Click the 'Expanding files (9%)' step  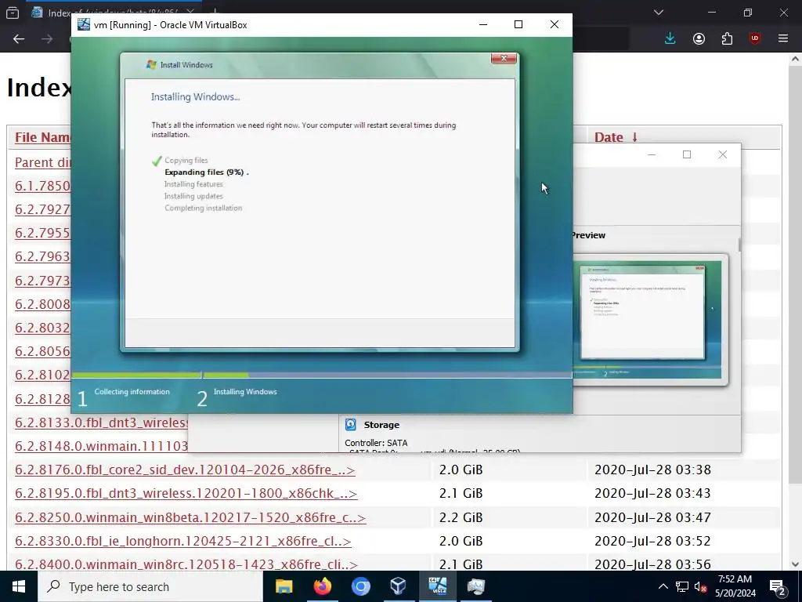[207, 172]
